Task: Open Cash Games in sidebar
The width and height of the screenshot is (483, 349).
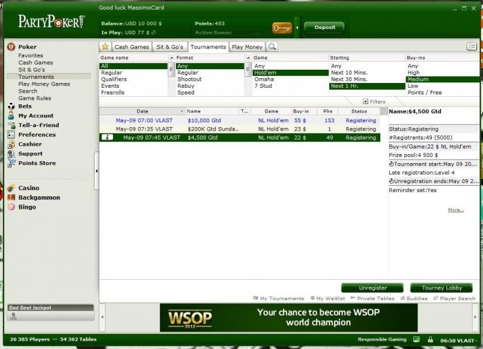Action: pos(35,63)
